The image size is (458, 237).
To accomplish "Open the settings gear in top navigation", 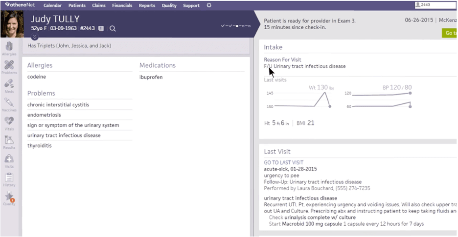I will 209,5.
